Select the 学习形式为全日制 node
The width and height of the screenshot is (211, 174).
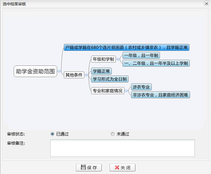(x=110, y=79)
